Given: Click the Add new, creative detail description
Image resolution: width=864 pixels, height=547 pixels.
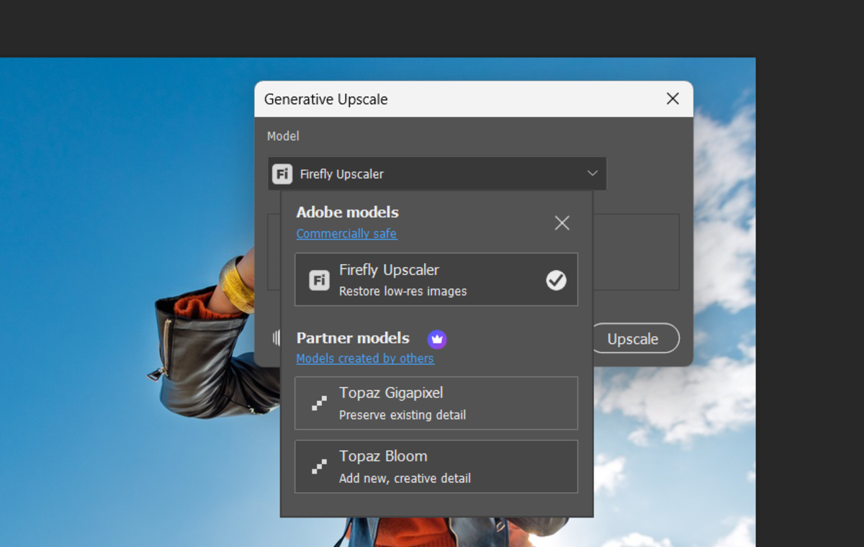Looking at the screenshot, I should click(x=405, y=479).
